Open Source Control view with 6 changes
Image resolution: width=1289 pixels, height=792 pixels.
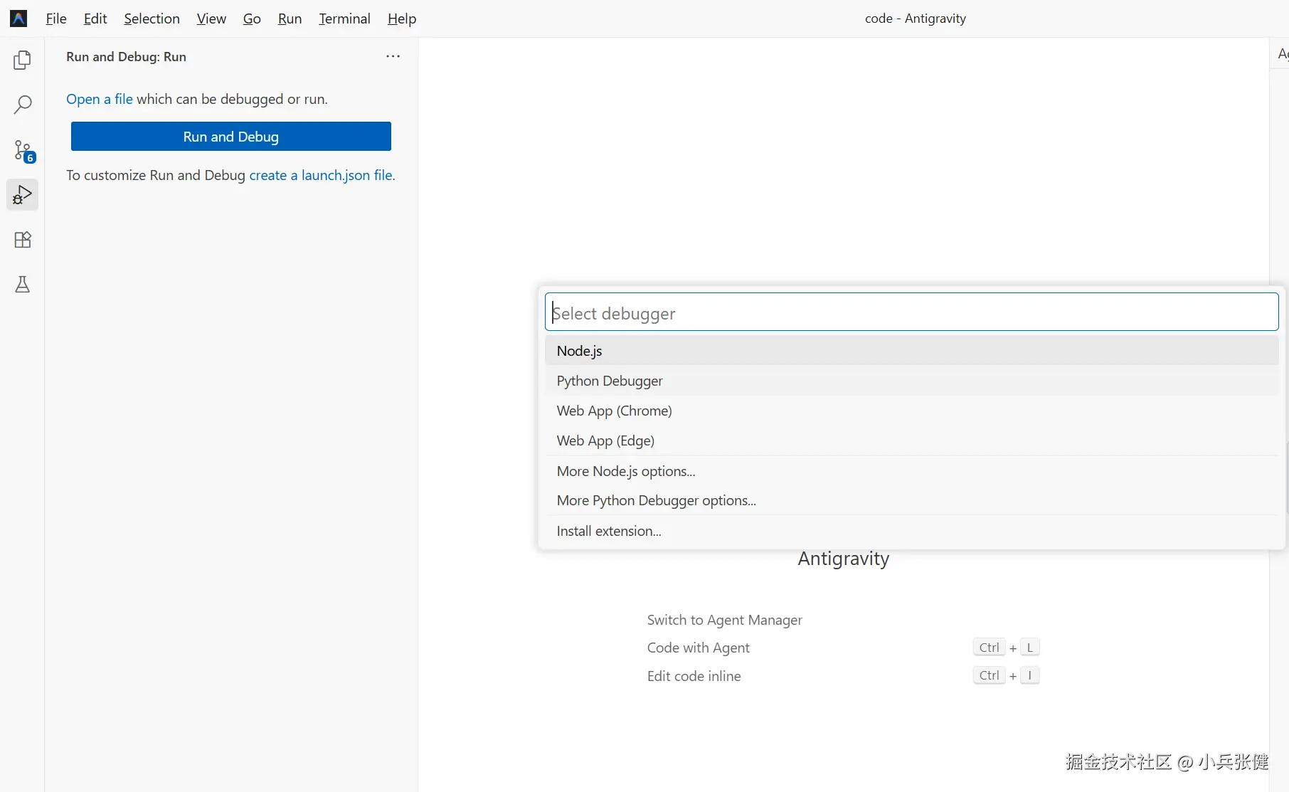23,151
